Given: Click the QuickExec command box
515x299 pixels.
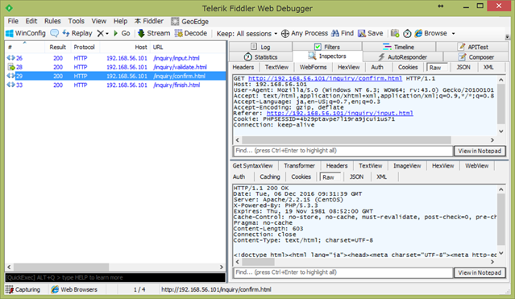Looking at the screenshot, I should 115,277.
